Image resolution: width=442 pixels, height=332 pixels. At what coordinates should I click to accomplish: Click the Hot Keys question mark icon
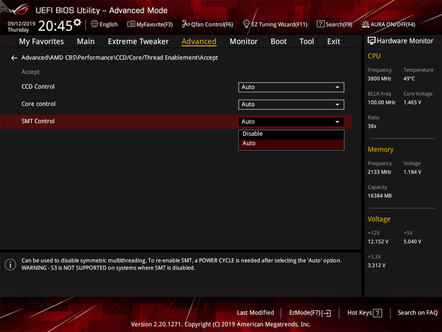(378, 313)
